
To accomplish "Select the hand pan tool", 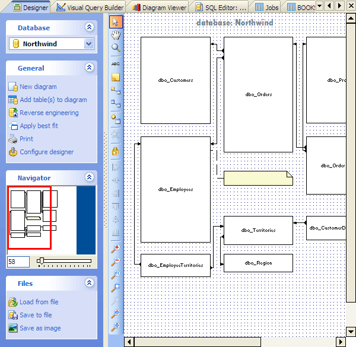I will click(x=116, y=35).
